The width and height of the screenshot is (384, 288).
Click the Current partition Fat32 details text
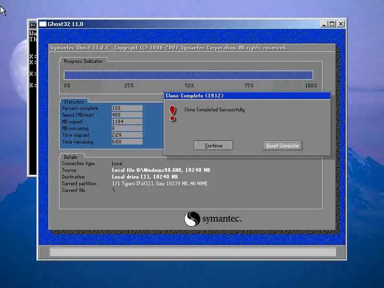point(160,183)
